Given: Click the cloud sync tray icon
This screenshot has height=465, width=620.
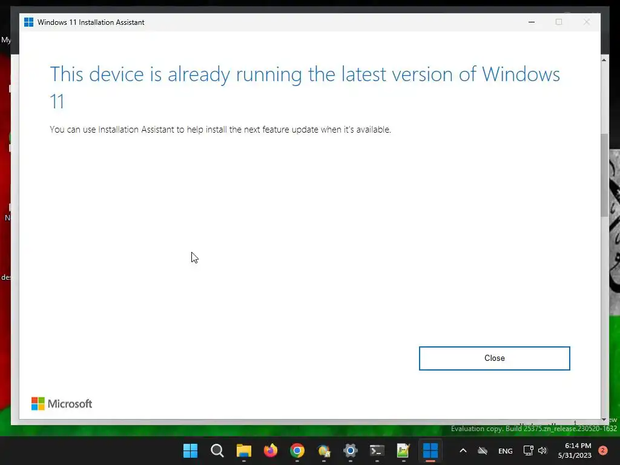Looking at the screenshot, I should (483, 450).
